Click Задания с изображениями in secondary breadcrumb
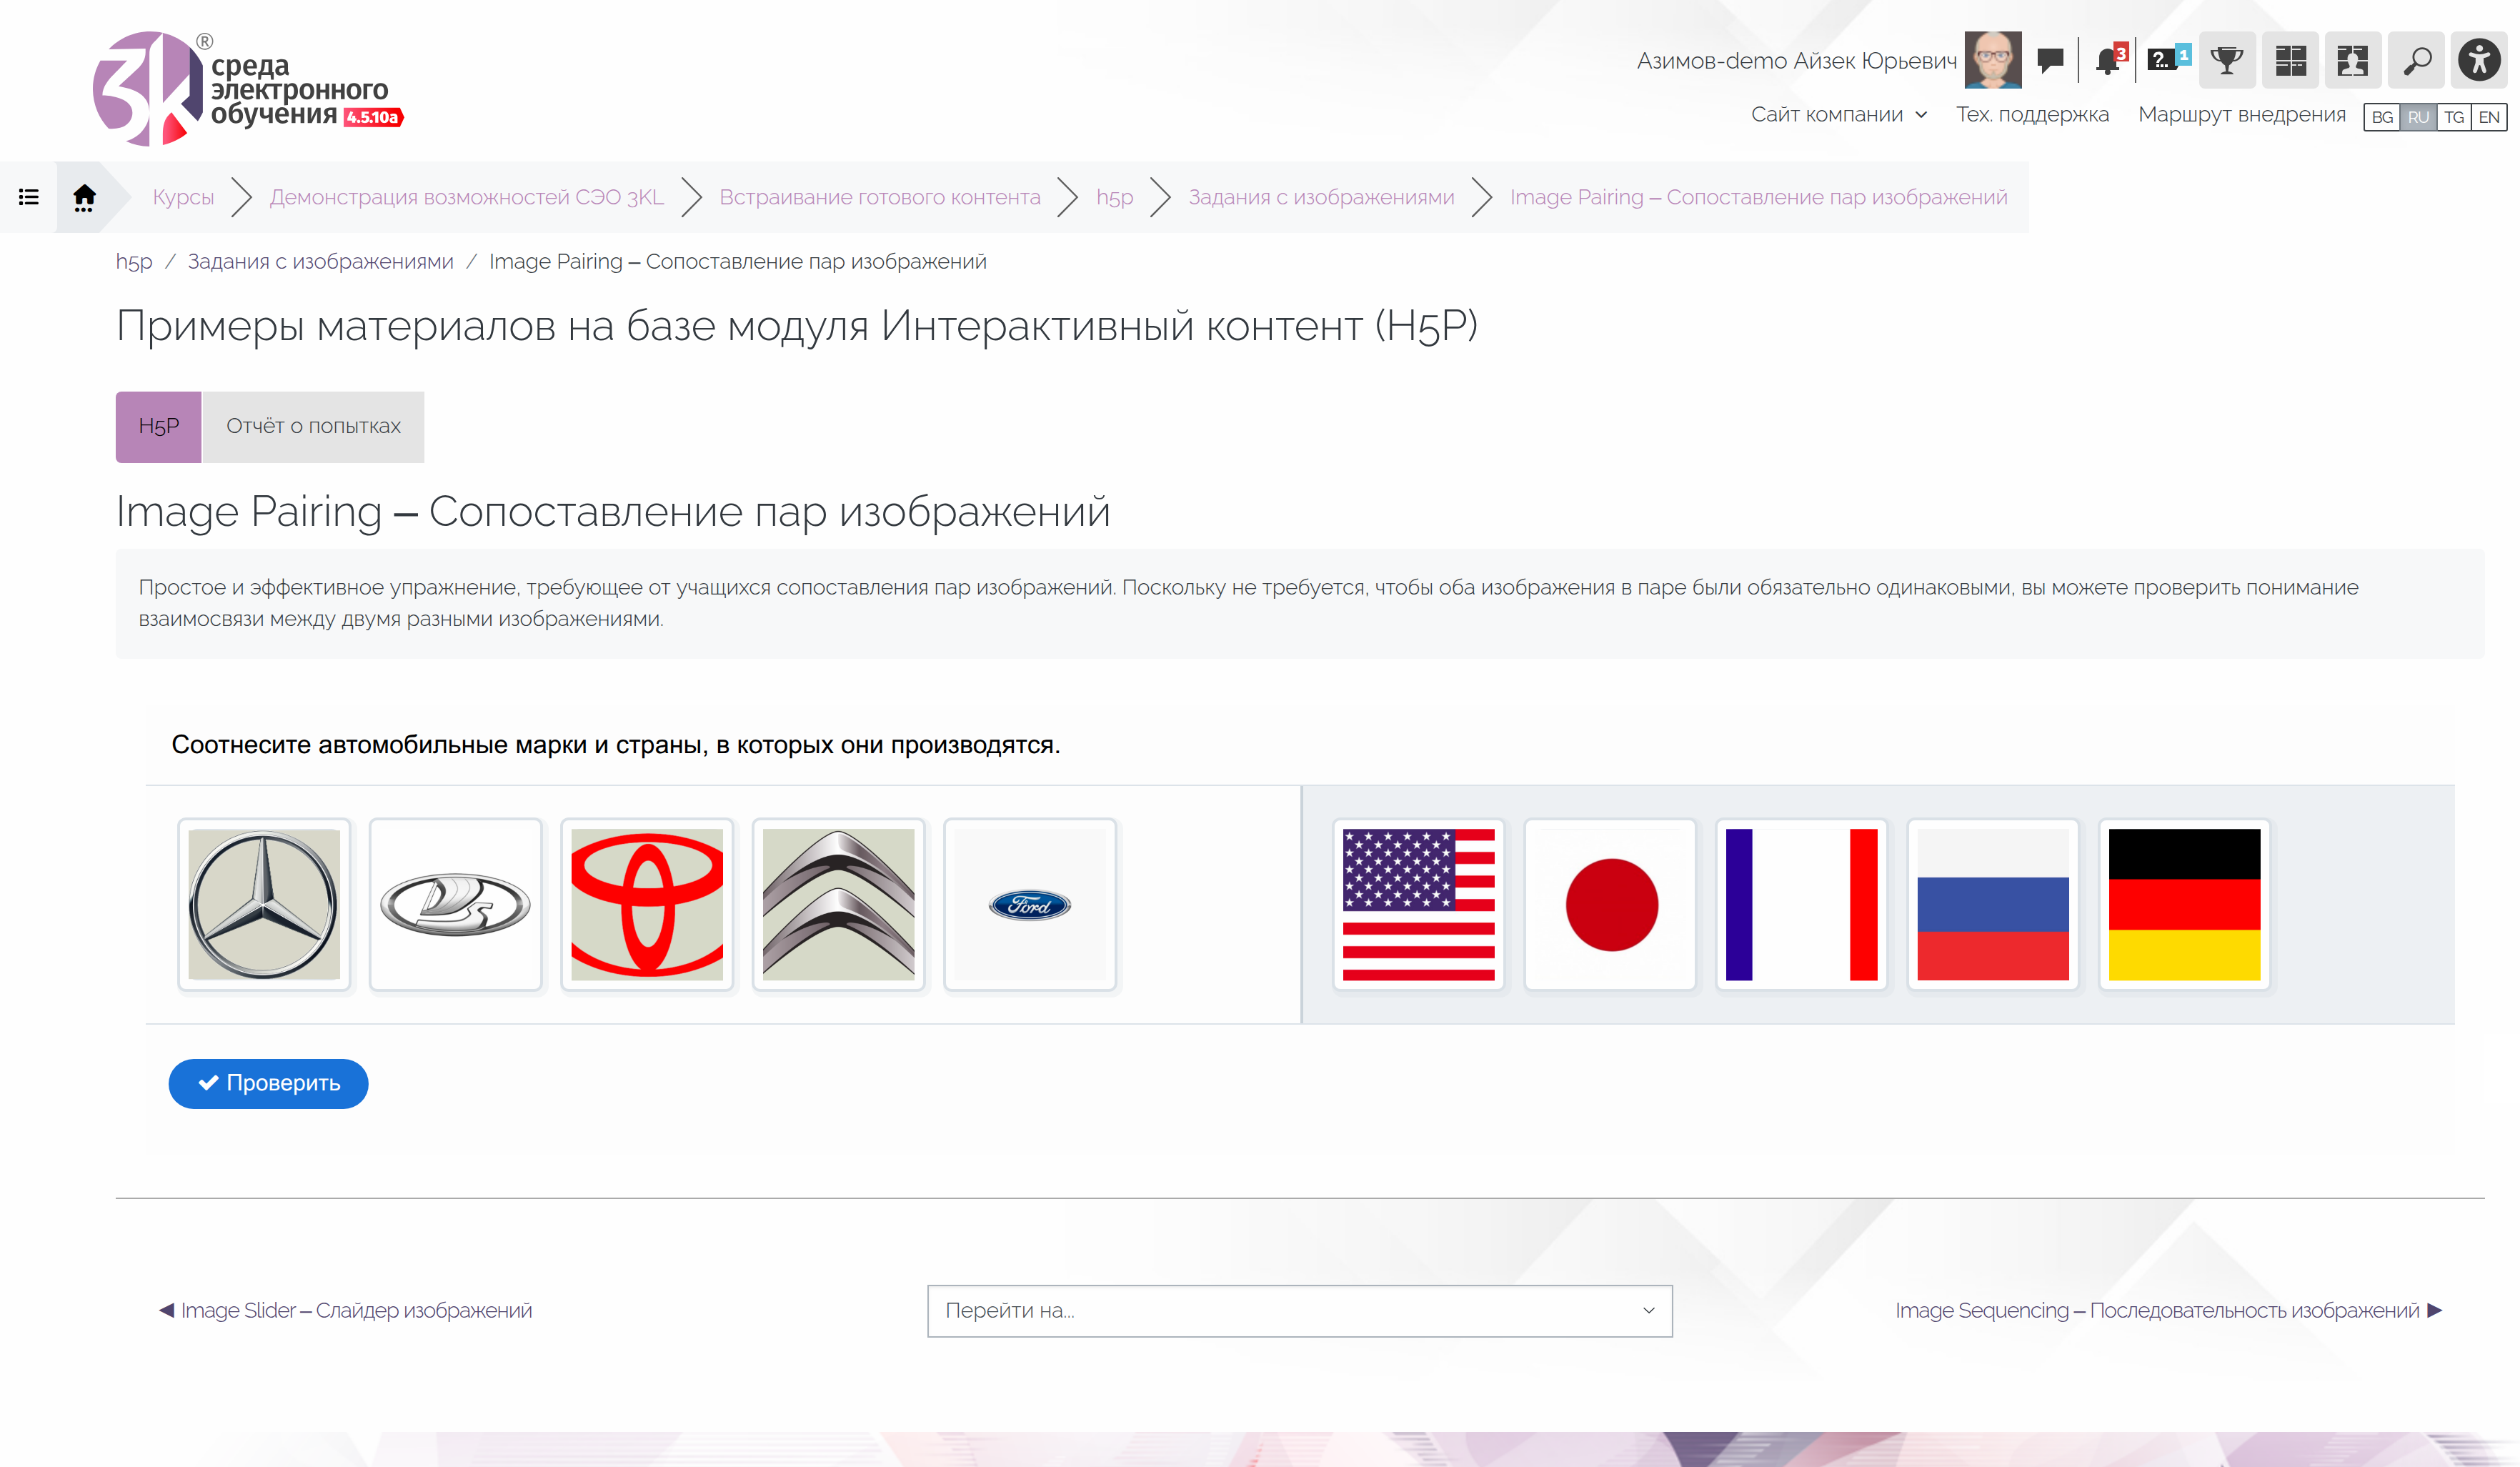2520x1467 pixels. coord(320,261)
